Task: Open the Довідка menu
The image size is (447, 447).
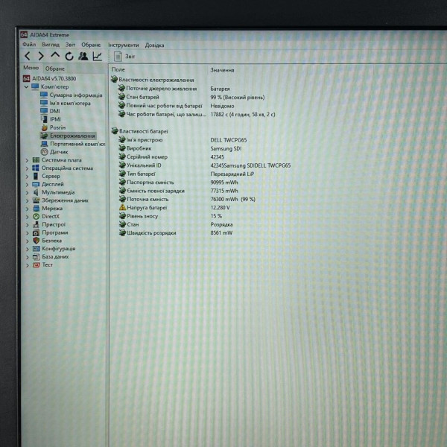Action: coord(154,45)
